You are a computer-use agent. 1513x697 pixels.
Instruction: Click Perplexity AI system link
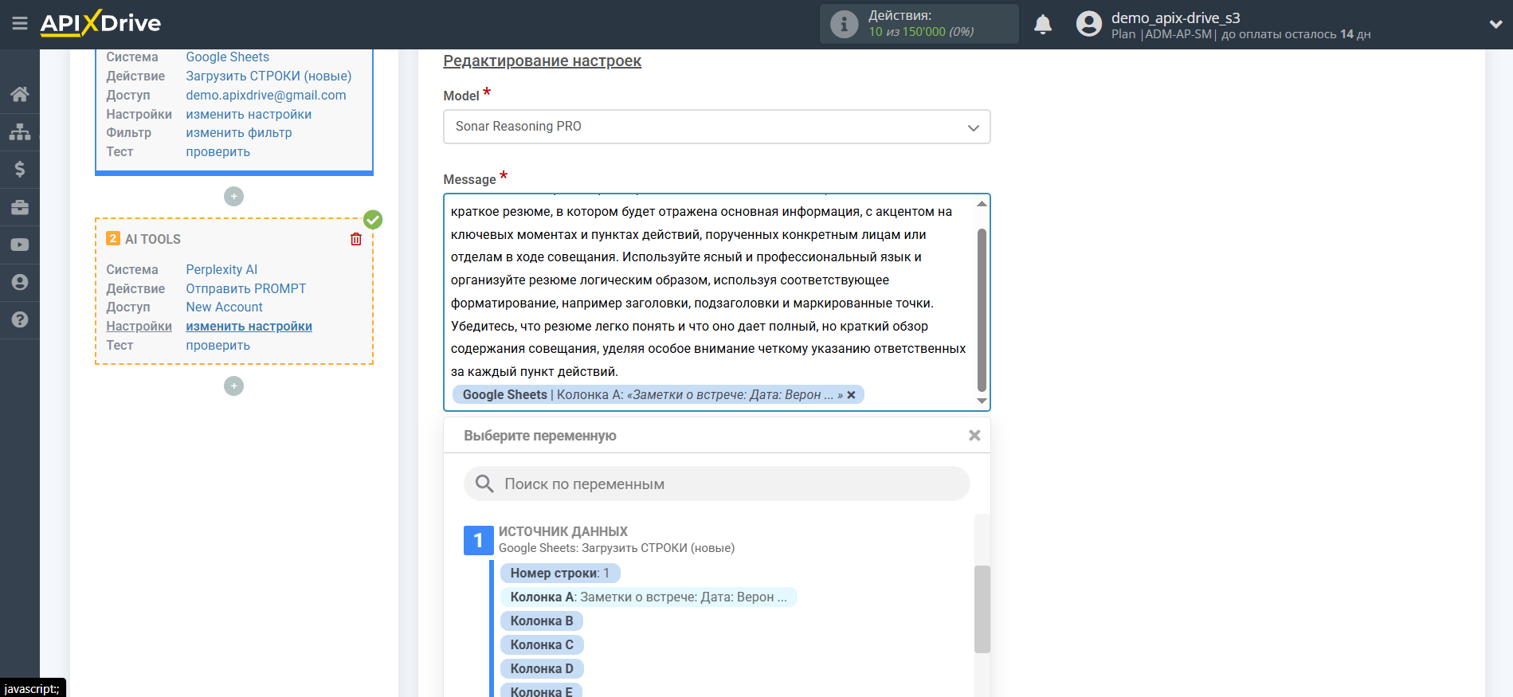[221, 269]
